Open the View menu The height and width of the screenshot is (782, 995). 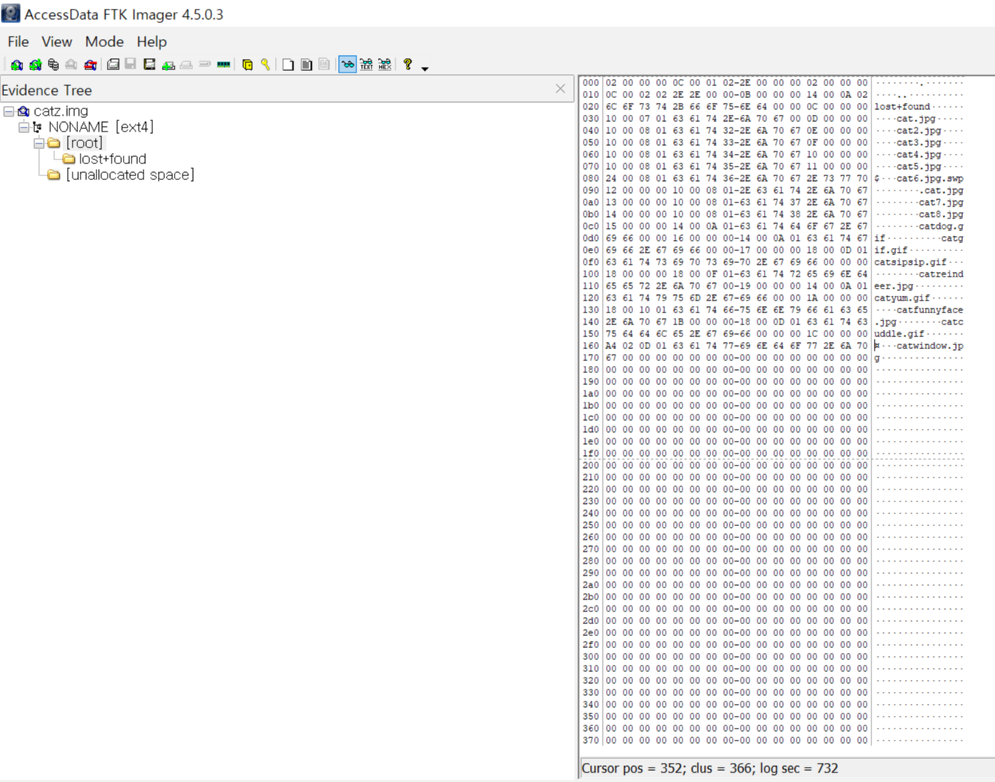pyautogui.click(x=57, y=41)
